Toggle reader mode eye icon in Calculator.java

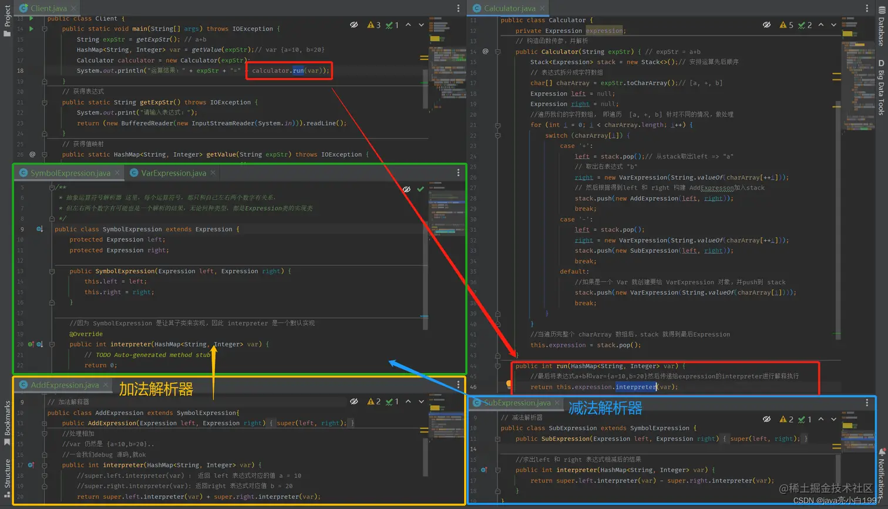coord(767,25)
